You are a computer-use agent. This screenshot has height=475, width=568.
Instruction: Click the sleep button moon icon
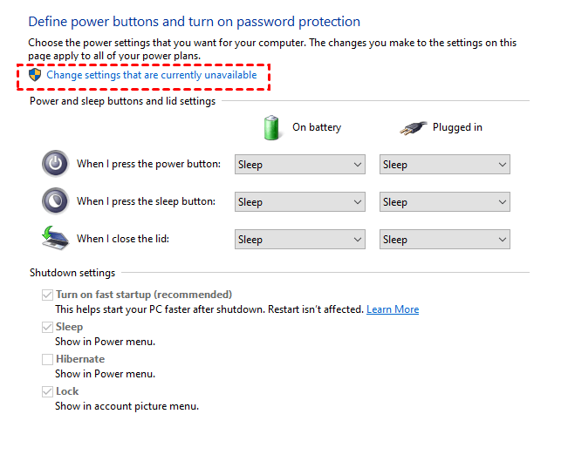[x=55, y=201]
